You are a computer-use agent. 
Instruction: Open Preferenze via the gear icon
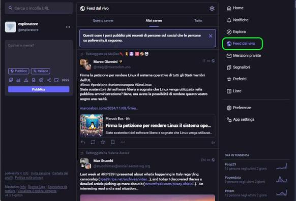229,108
